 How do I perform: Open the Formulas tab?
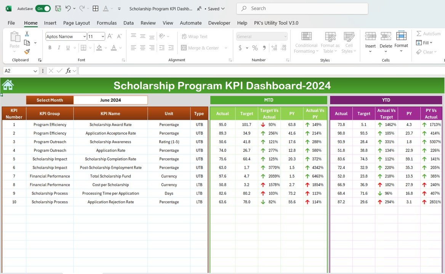[x=107, y=23]
